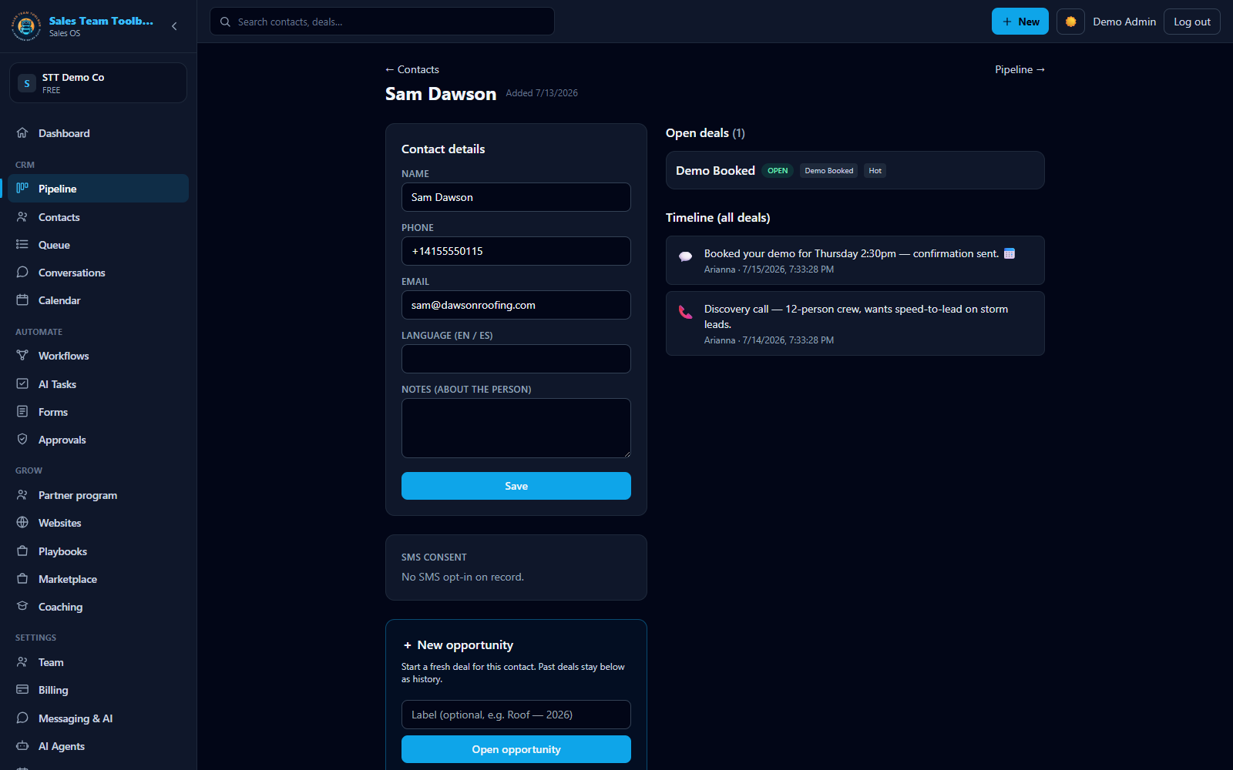Click the Open opportunity button

pyautogui.click(x=516, y=749)
